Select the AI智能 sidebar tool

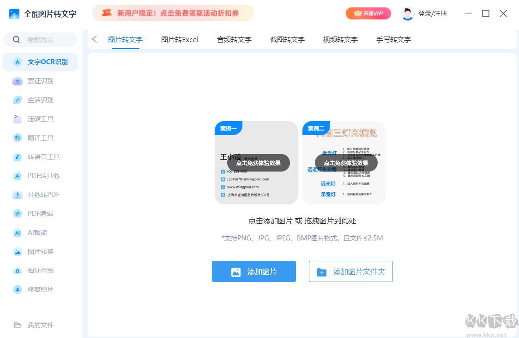coord(40,232)
